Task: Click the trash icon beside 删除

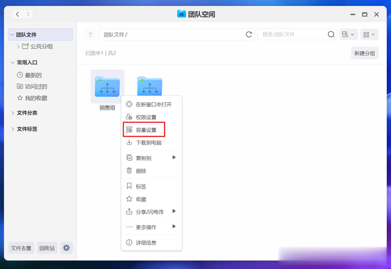Action: [129, 171]
